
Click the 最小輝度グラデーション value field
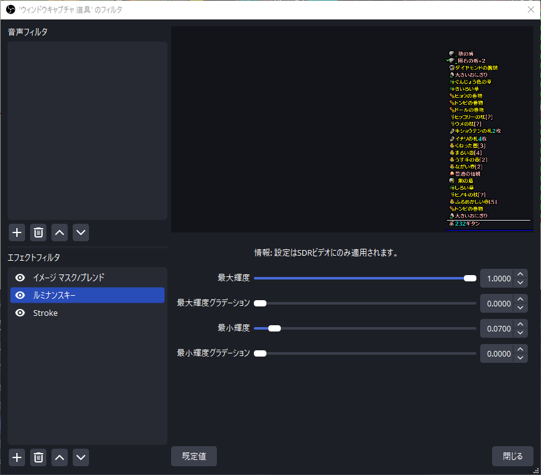(x=496, y=353)
